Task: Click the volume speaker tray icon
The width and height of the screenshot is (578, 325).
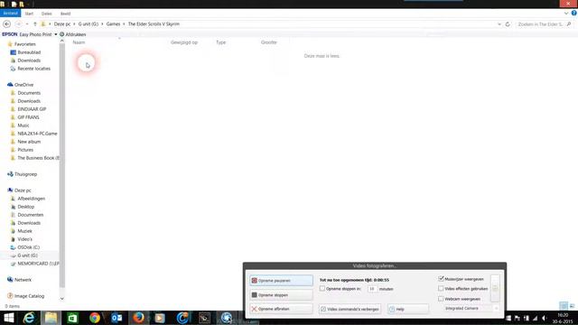Action: pos(545,318)
